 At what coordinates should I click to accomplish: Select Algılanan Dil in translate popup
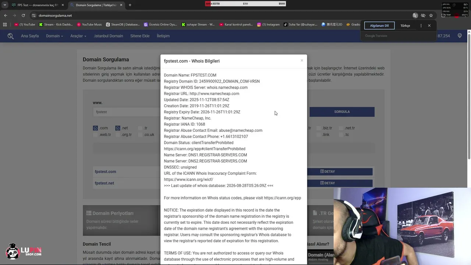(379, 26)
